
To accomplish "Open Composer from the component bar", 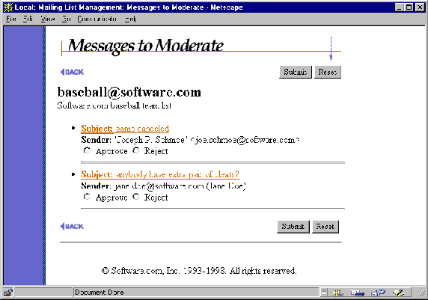I will pos(399,293).
